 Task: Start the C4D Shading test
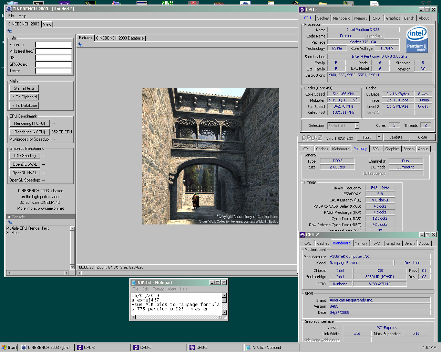click(x=25, y=156)
